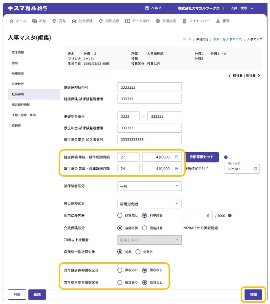Click the 健康保険証番号 input field
270x304 pixels.
149,87
